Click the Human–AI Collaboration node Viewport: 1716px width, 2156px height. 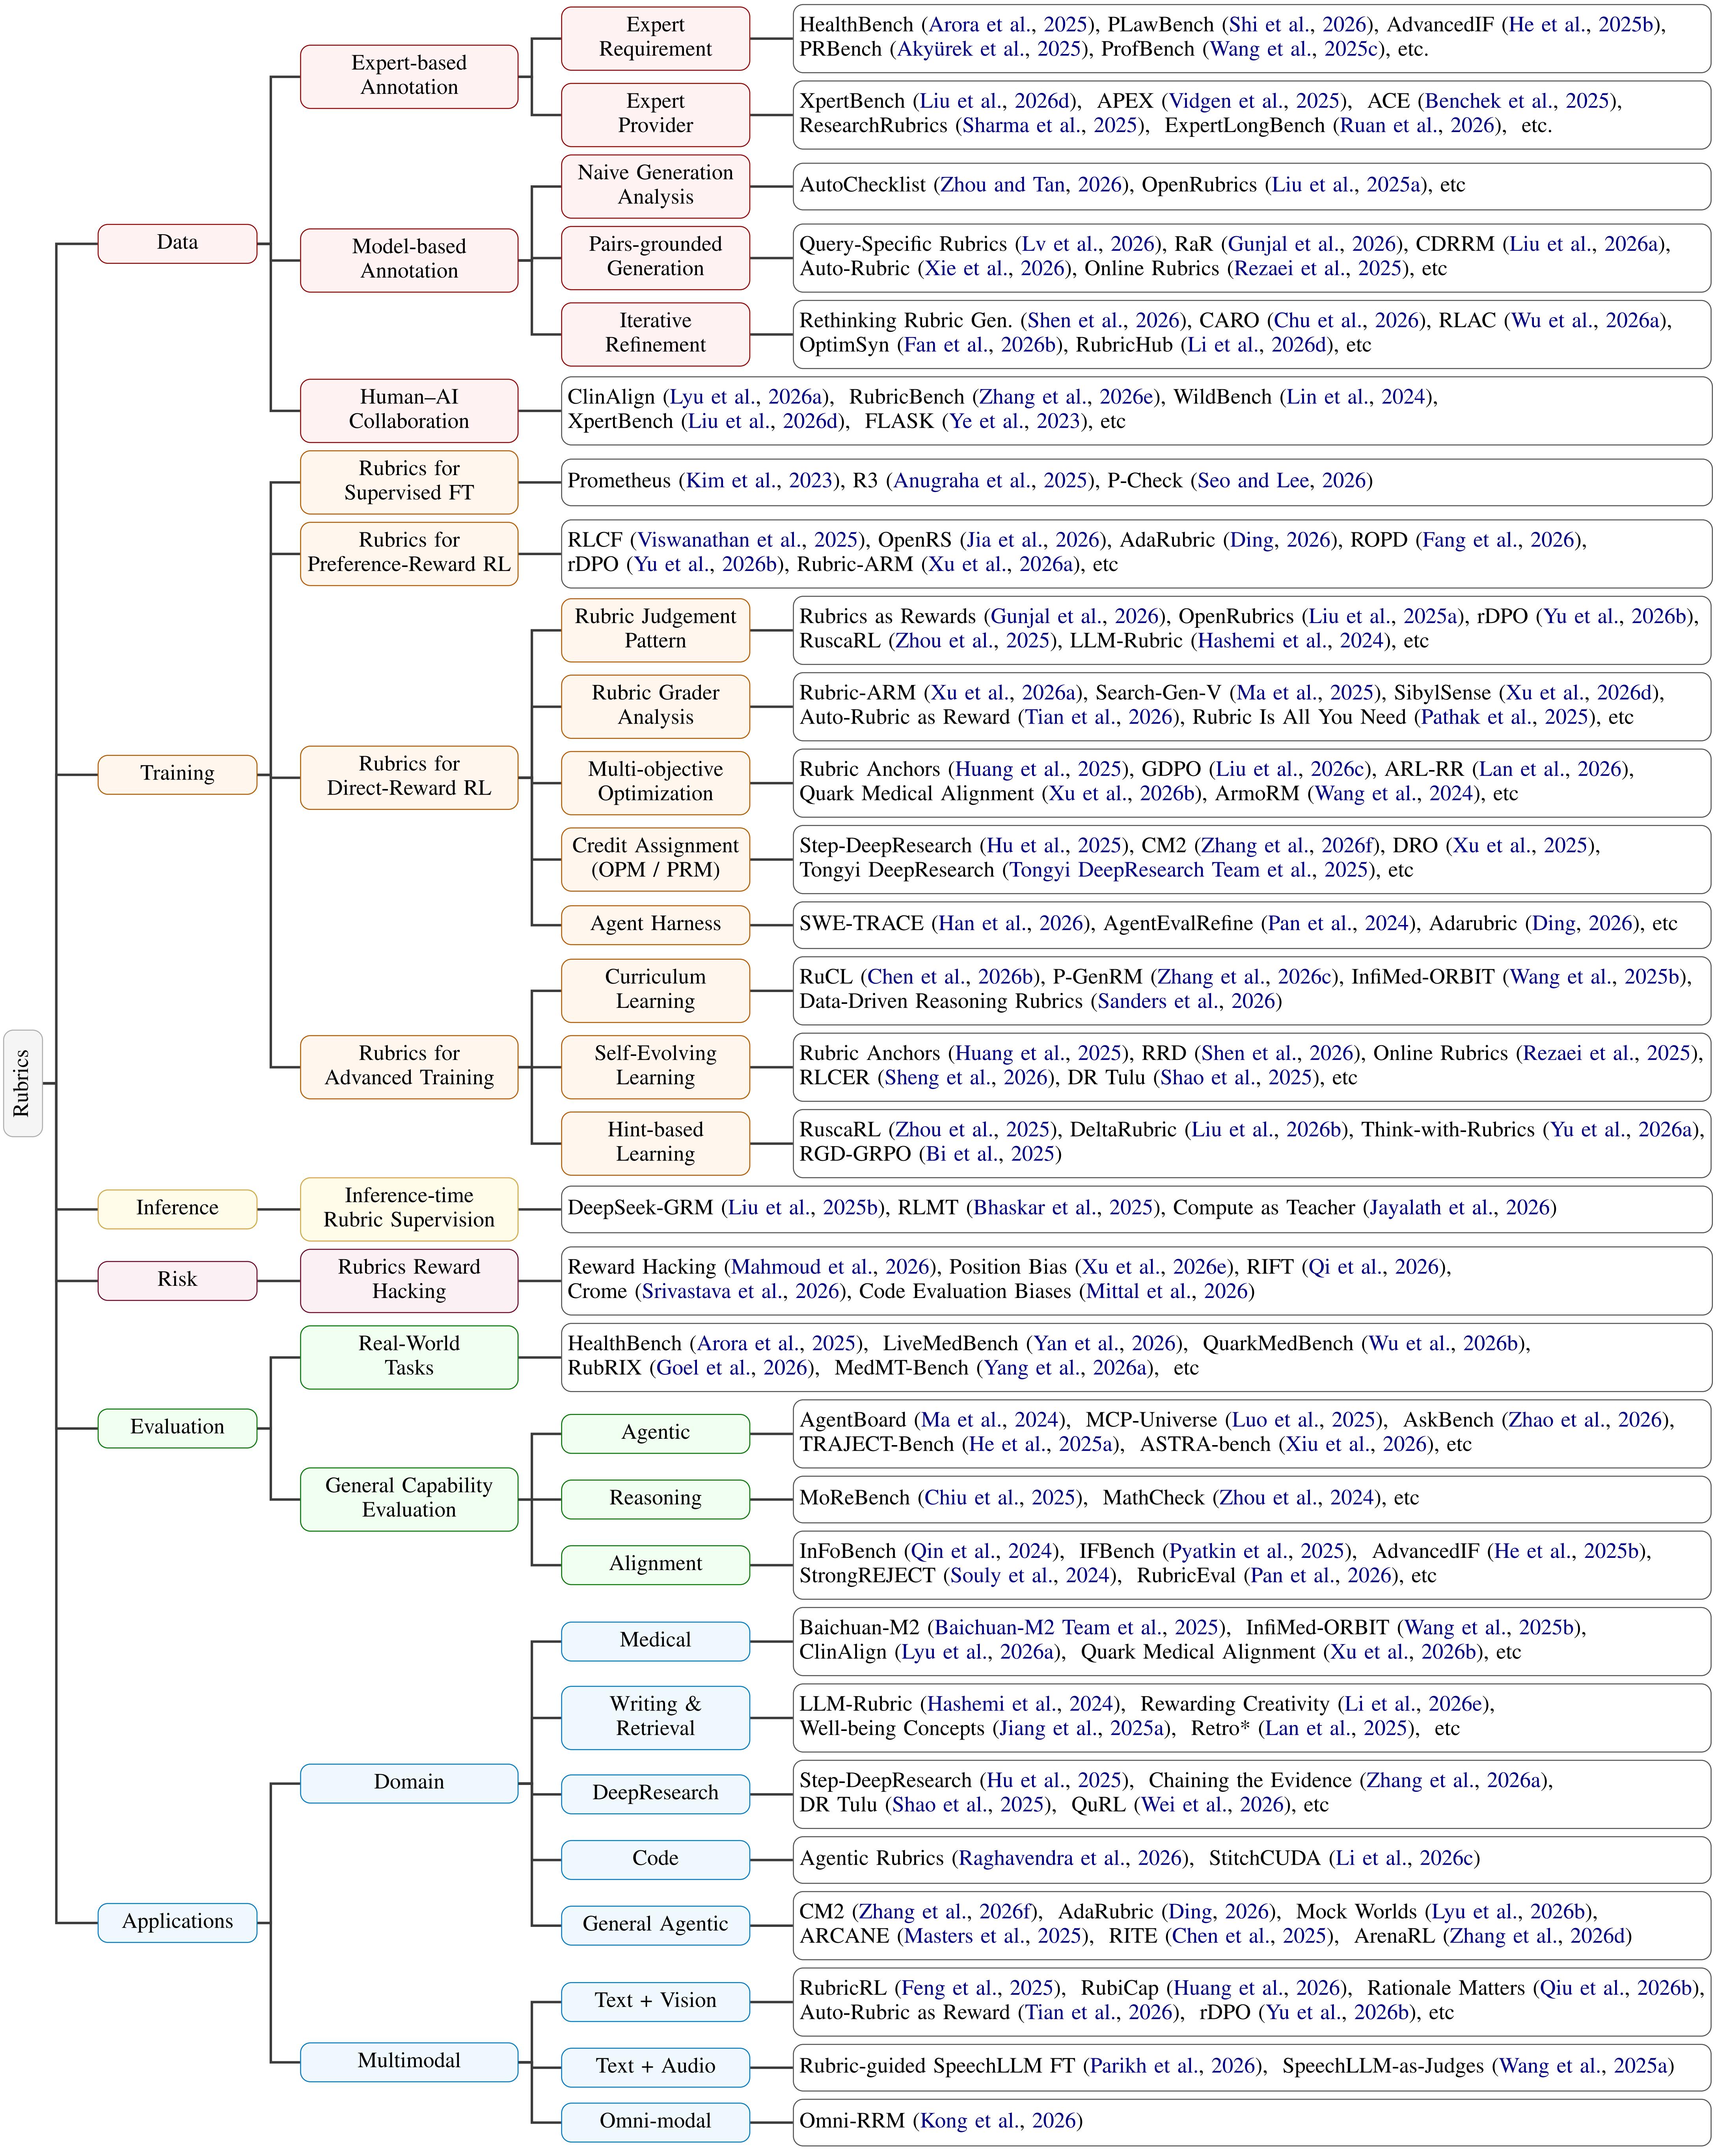[409, 410]
